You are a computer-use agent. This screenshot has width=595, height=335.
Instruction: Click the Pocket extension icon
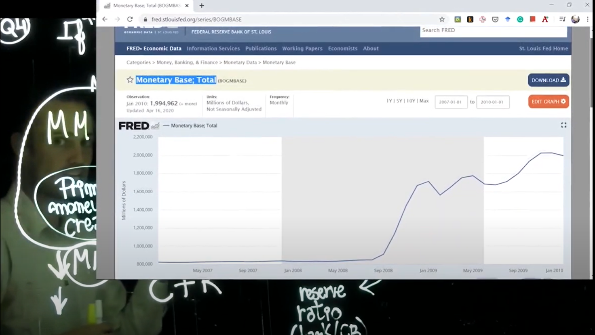pos(495,19)
